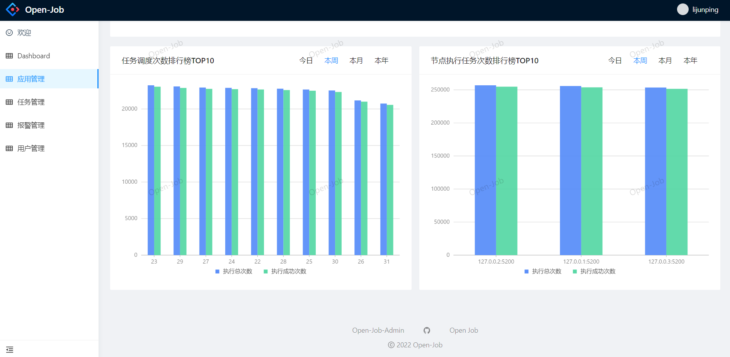Click the smiley icon beside 欢迎

coord(9,33)
